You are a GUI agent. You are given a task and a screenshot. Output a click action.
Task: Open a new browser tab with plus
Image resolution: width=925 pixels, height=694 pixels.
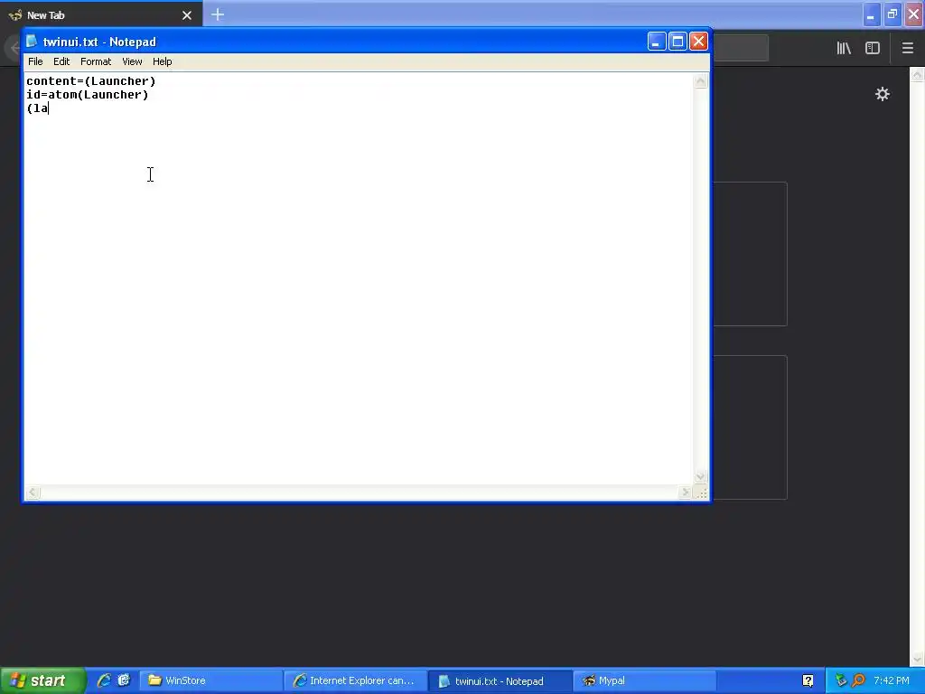coord(218,14)
